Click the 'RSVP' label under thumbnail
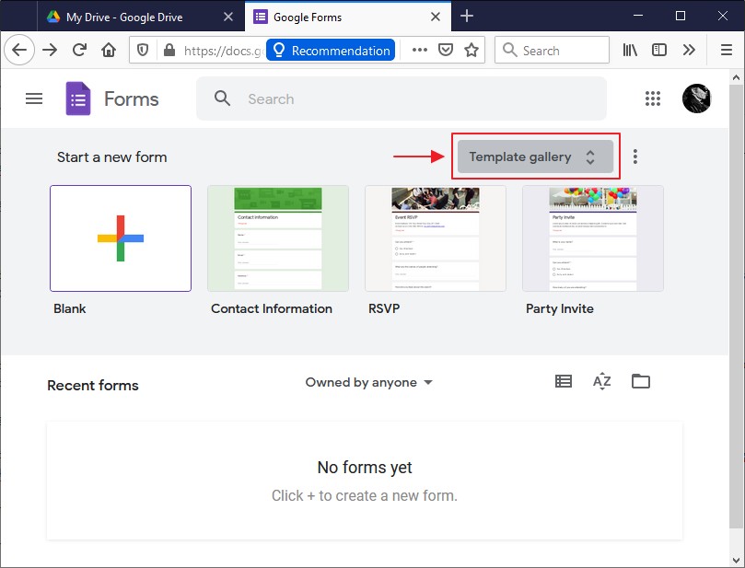The height and width of the screenshot is (568, 745). (x=384, y=308)
